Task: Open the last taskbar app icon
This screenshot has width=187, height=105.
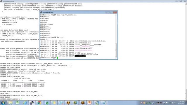Action: [104, 103]
